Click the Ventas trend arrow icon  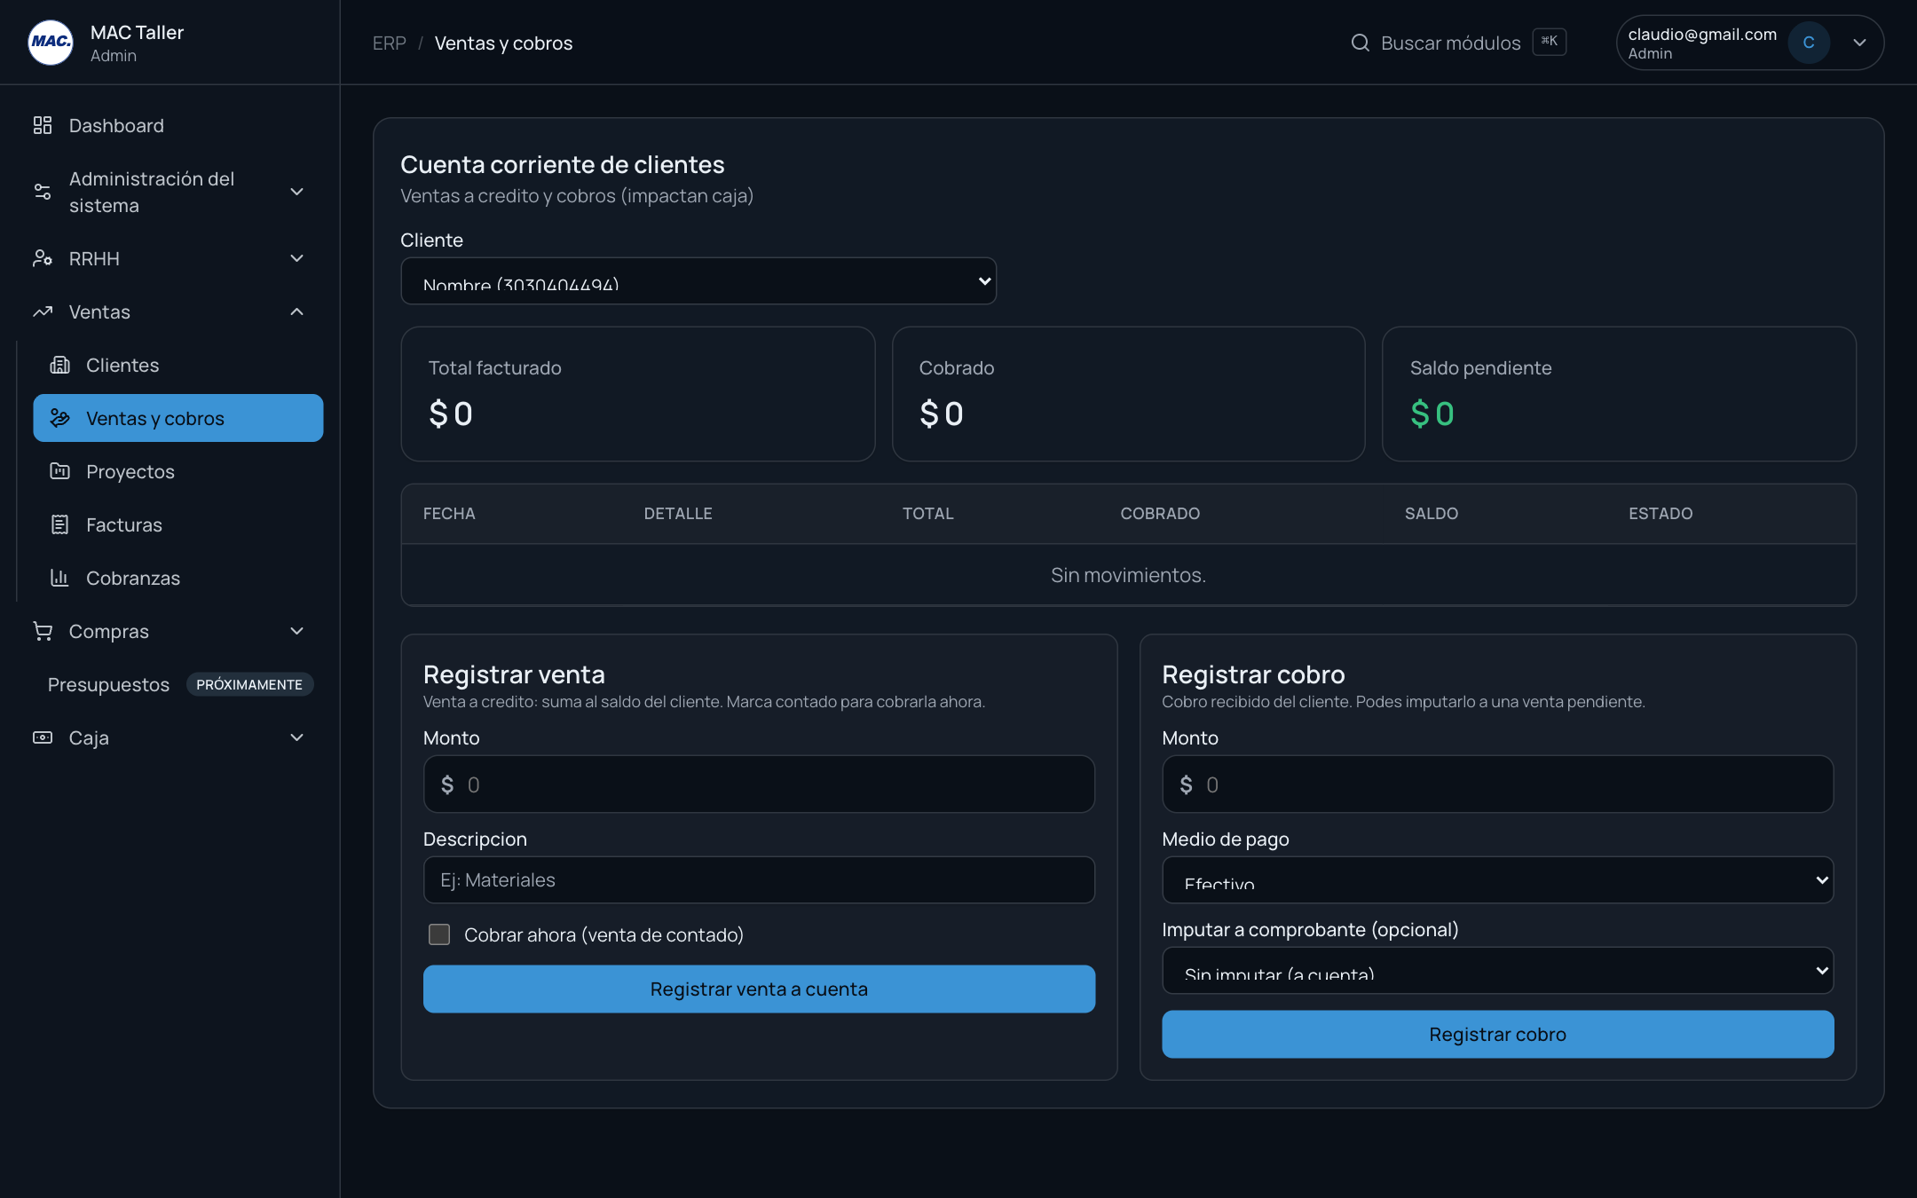pyautogui.click(x=43, y=311)
